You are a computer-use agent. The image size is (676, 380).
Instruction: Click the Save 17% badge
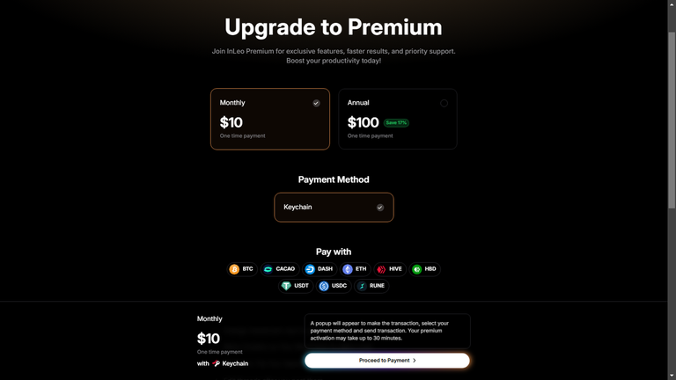[x=396, y=123]
